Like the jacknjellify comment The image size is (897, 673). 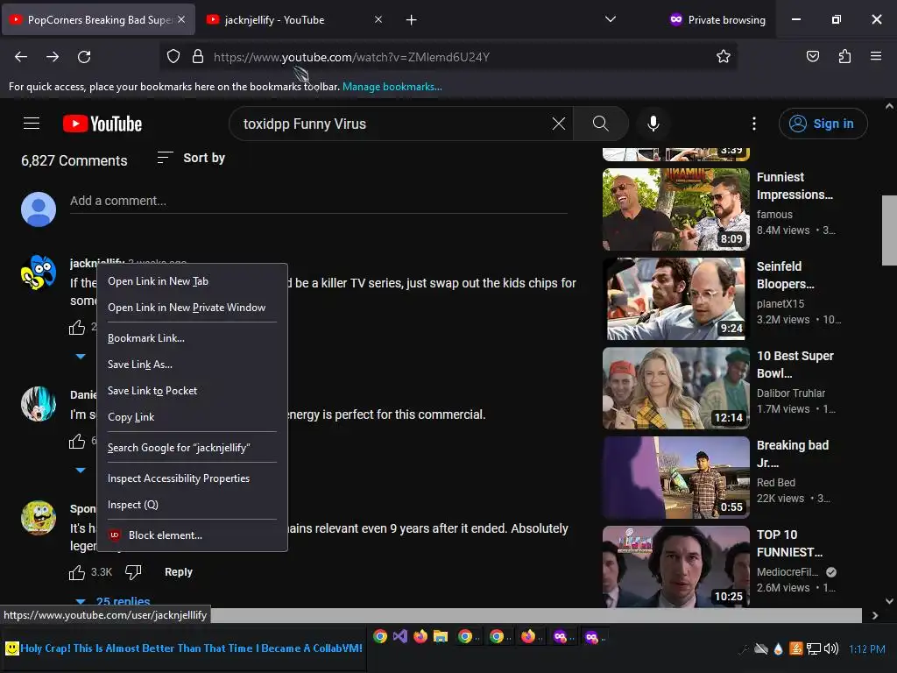point(77,328)
